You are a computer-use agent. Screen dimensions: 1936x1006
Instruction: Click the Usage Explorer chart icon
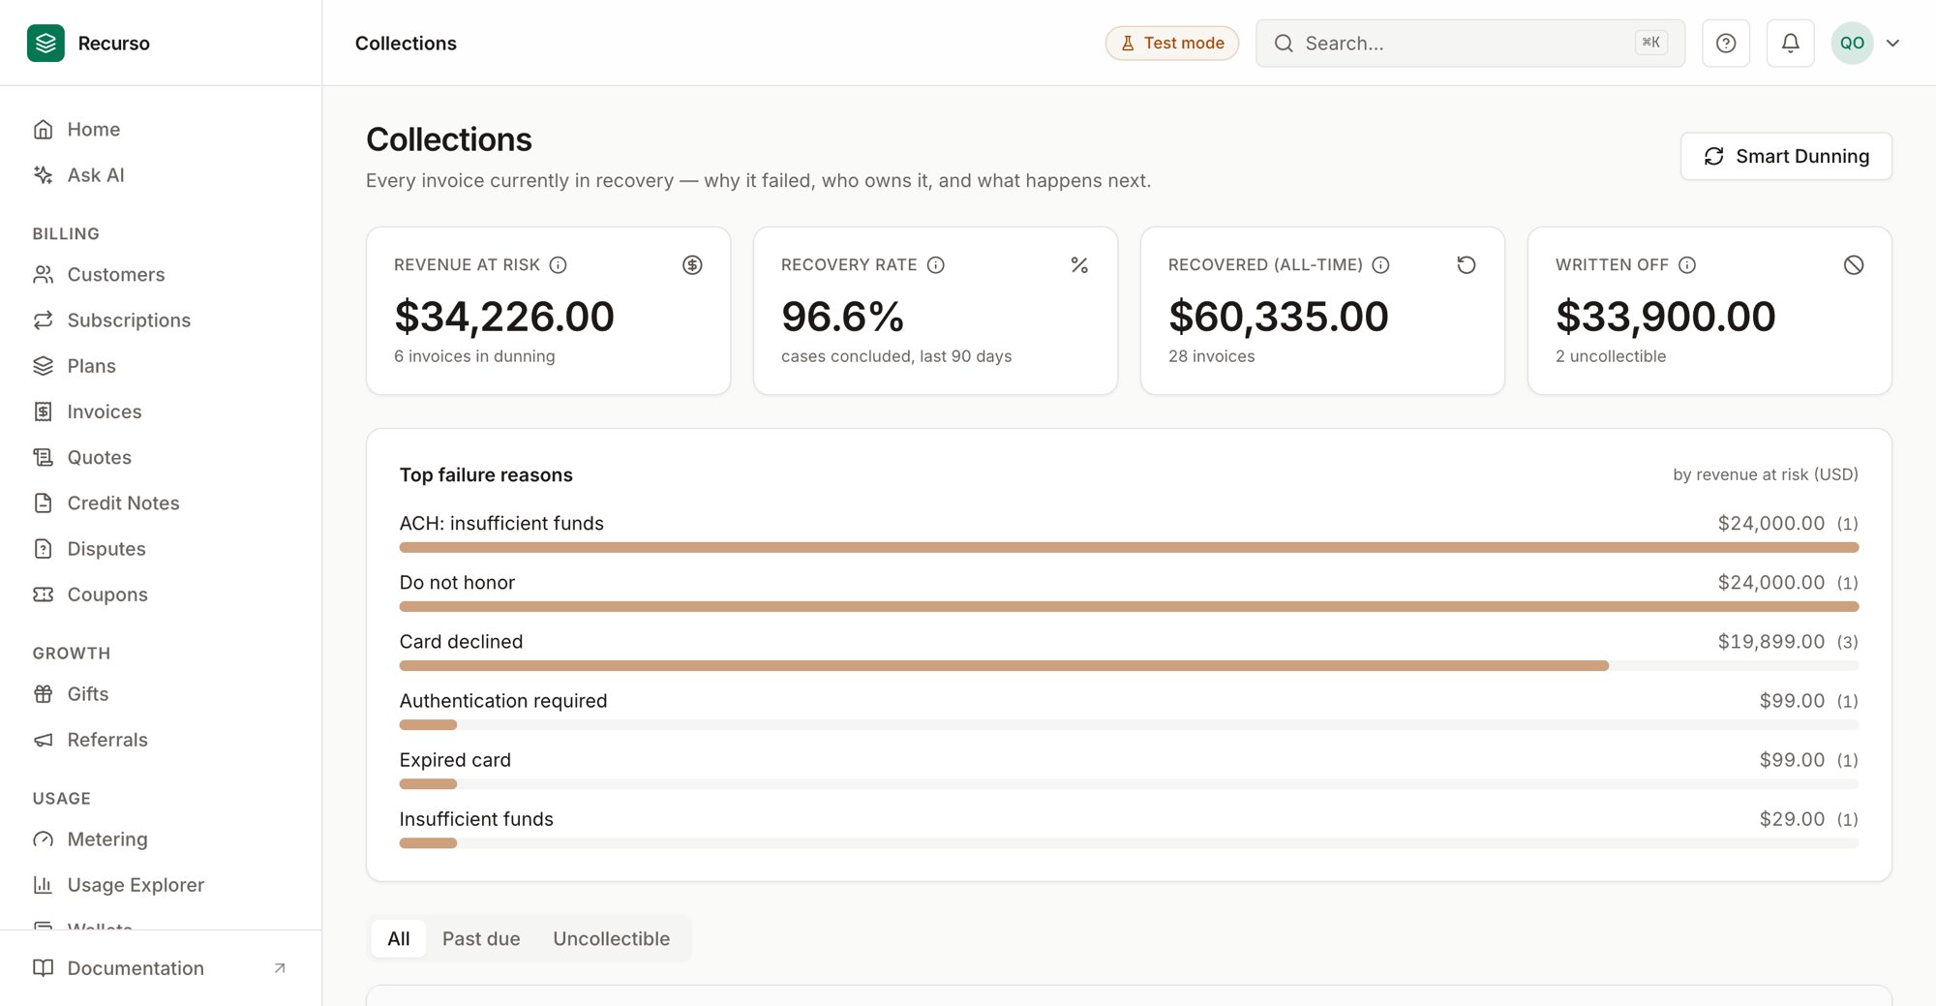(43, 884)
